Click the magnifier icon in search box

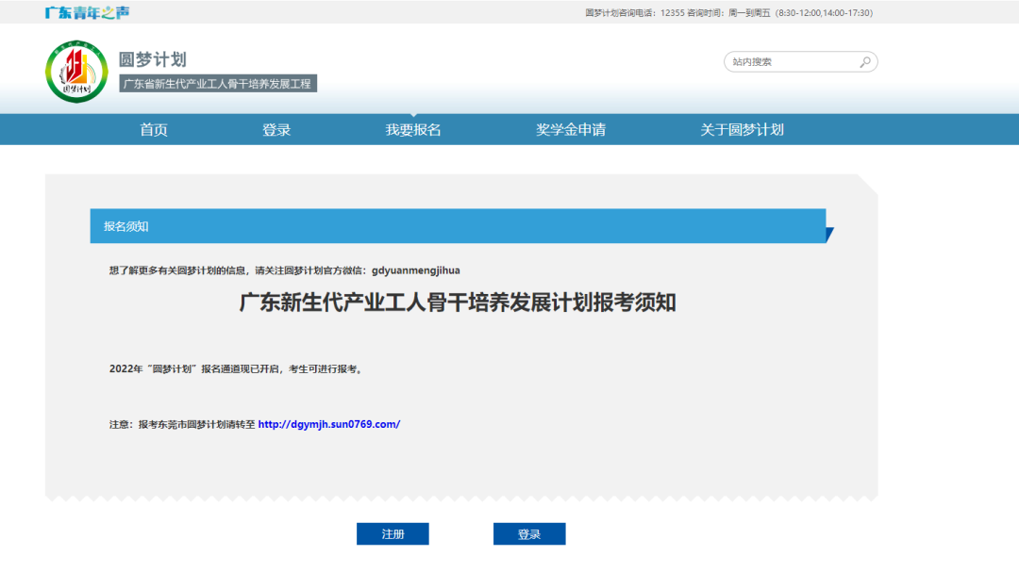click(864, 62)
